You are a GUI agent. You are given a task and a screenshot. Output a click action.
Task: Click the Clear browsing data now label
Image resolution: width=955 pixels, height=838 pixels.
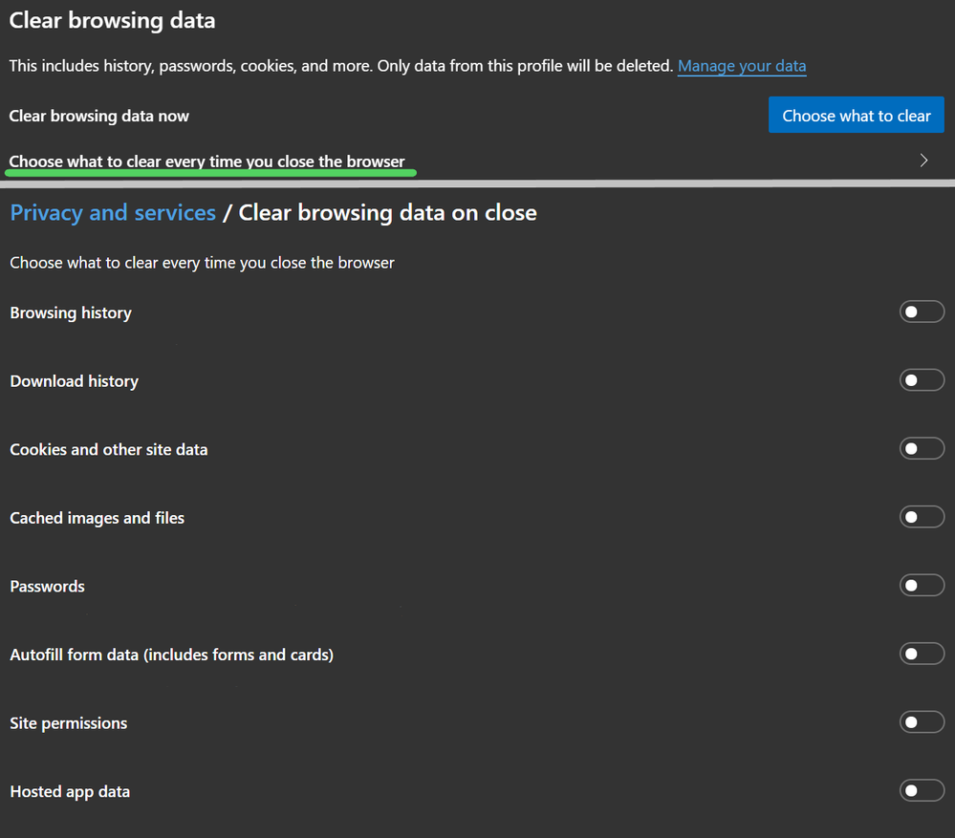tap(99, 116)
